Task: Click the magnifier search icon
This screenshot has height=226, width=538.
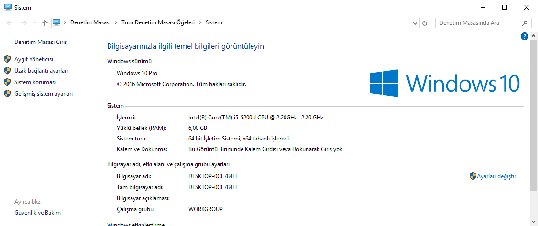Action: click(x=525, y=23)
